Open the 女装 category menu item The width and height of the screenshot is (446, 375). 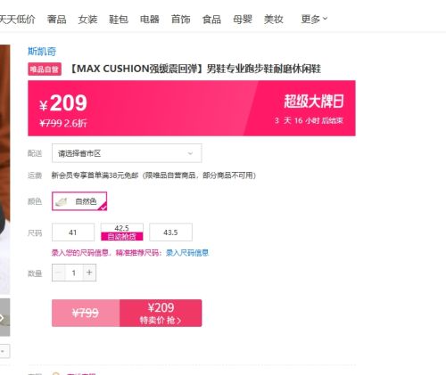(87, 20)
